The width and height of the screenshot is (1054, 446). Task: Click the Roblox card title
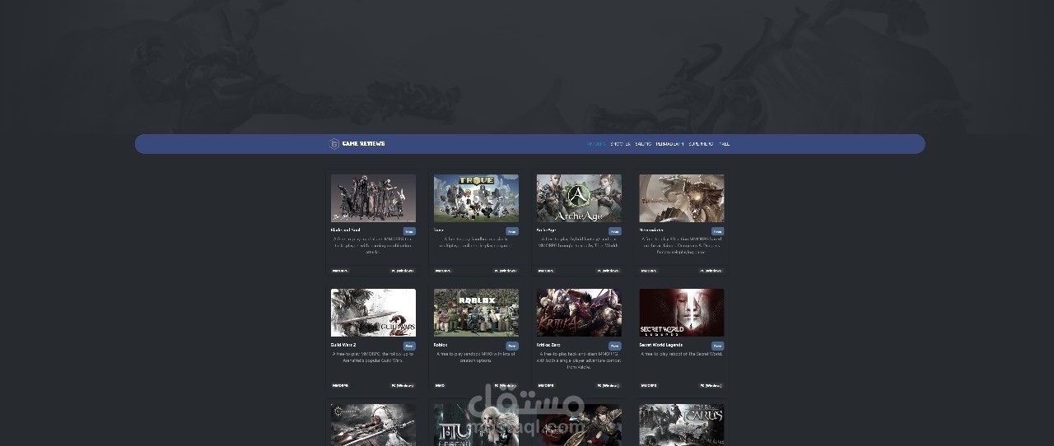[441, 345]
